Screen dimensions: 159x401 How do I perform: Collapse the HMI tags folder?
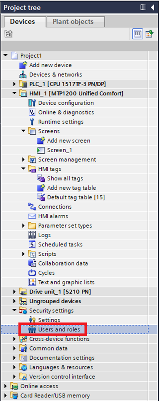tap(24, 169)
